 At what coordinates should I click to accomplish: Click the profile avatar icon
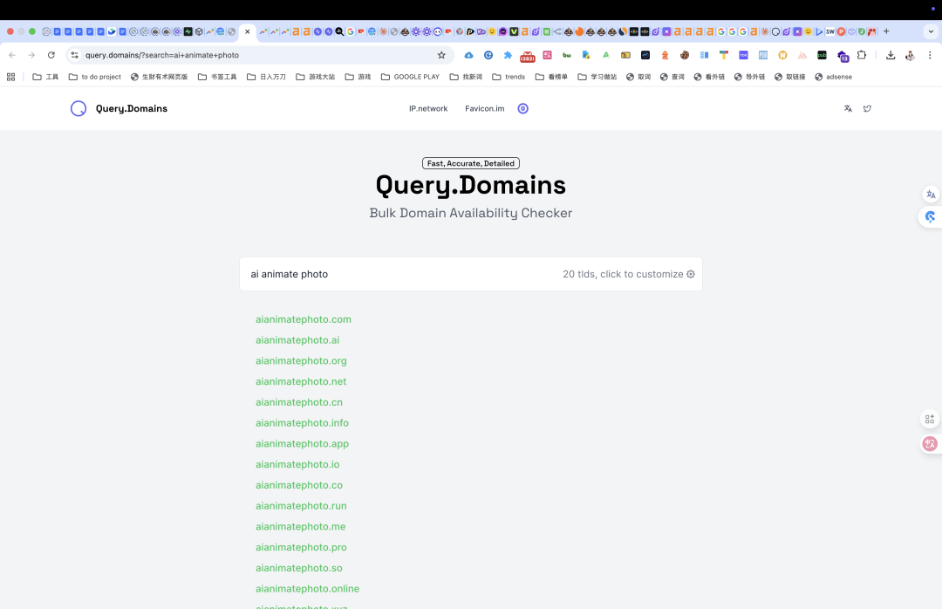coord(910,55)
